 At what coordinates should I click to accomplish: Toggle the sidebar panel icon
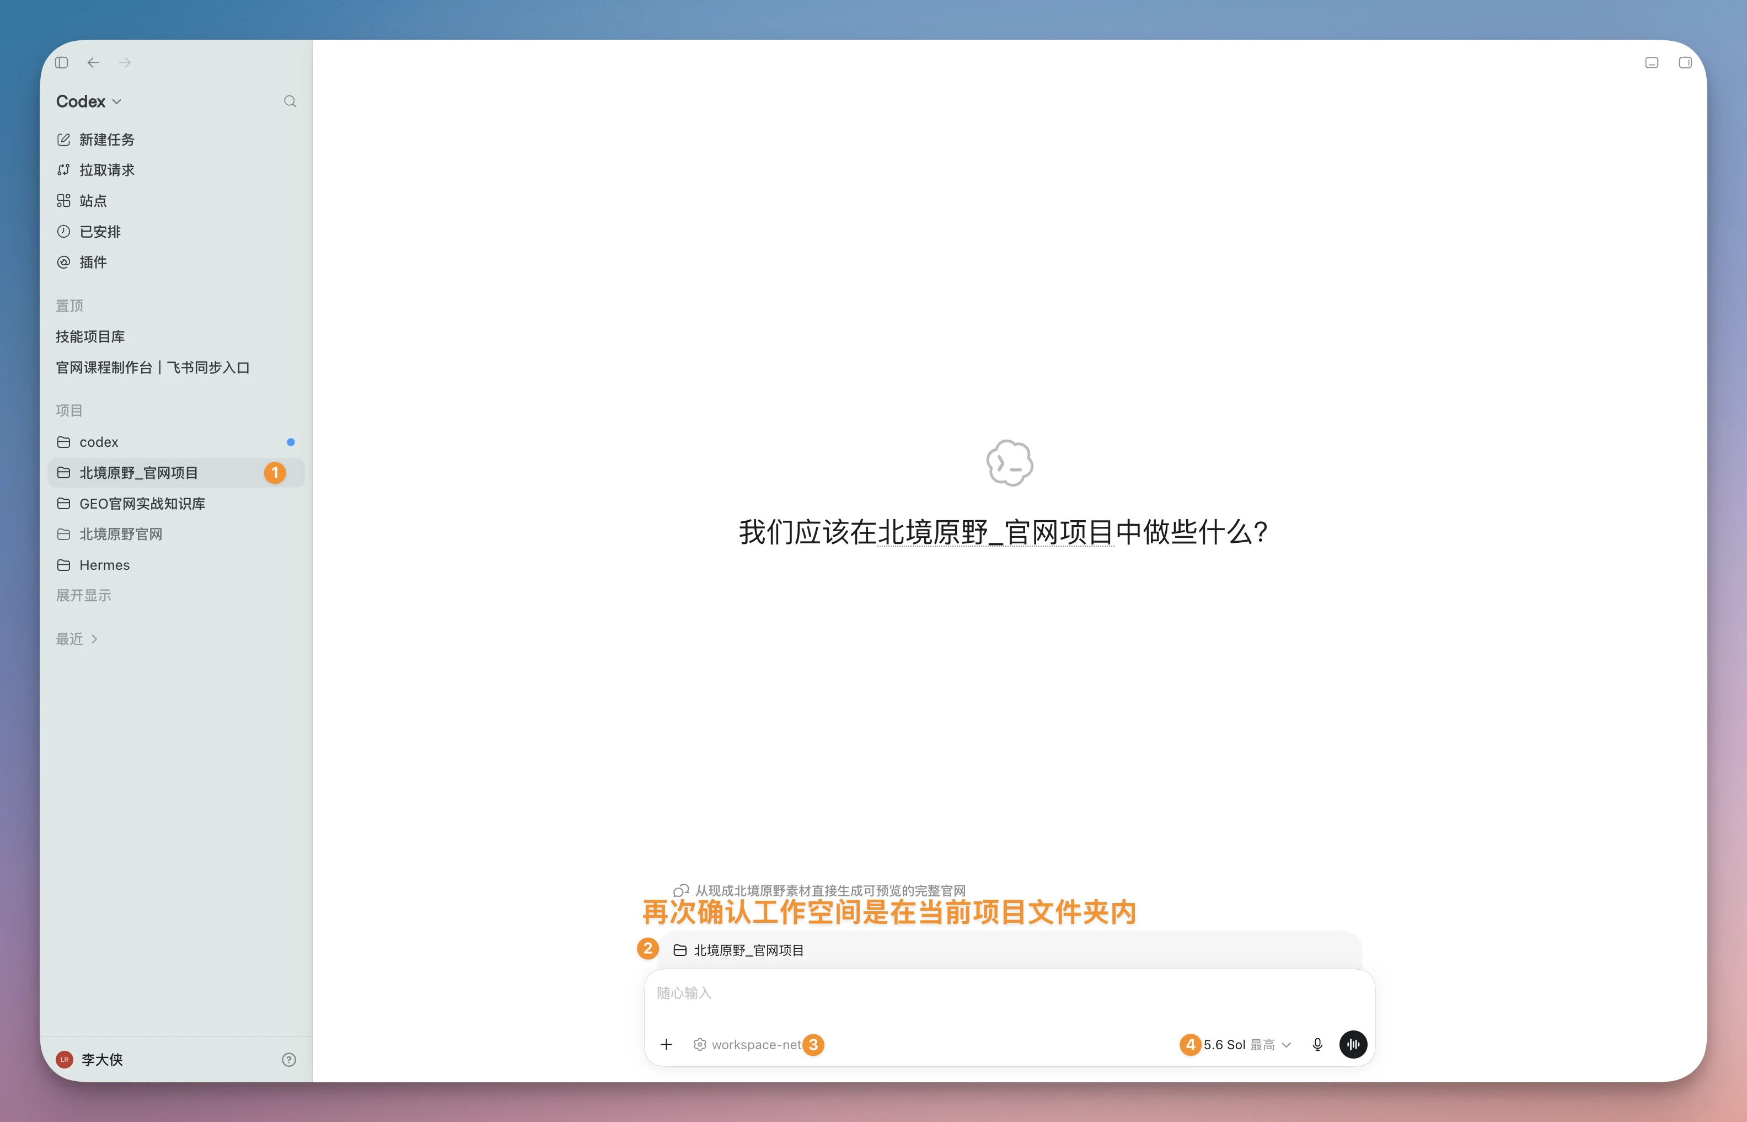62,63
